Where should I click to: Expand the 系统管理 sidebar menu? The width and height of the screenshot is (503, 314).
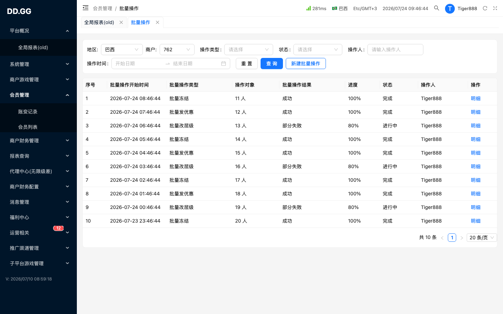[x=38, y=64]
